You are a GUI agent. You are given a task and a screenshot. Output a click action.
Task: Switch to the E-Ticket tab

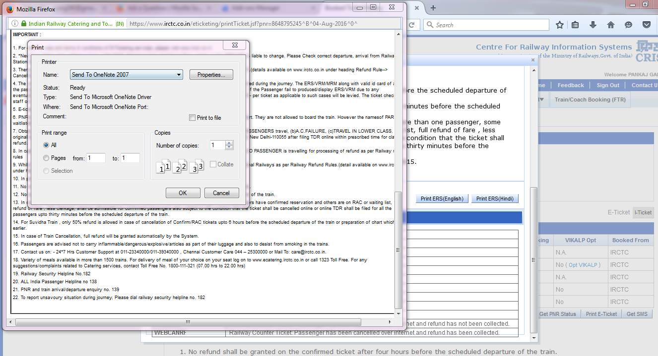[619, 212]
